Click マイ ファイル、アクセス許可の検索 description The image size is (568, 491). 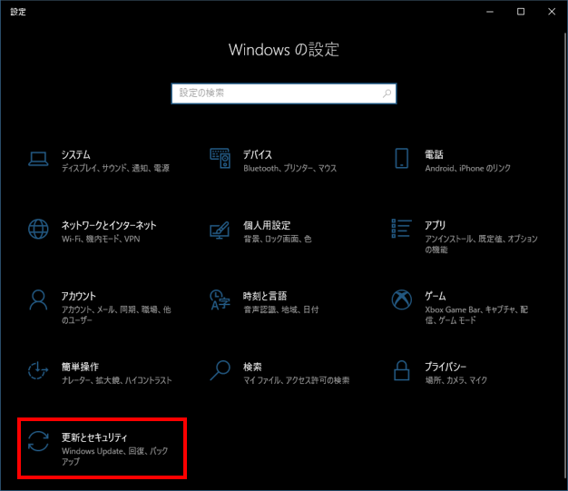point(297,380)
